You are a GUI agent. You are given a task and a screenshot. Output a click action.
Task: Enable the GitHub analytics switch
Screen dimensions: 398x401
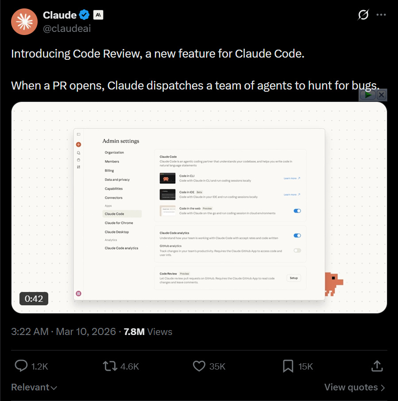(297, 250)
